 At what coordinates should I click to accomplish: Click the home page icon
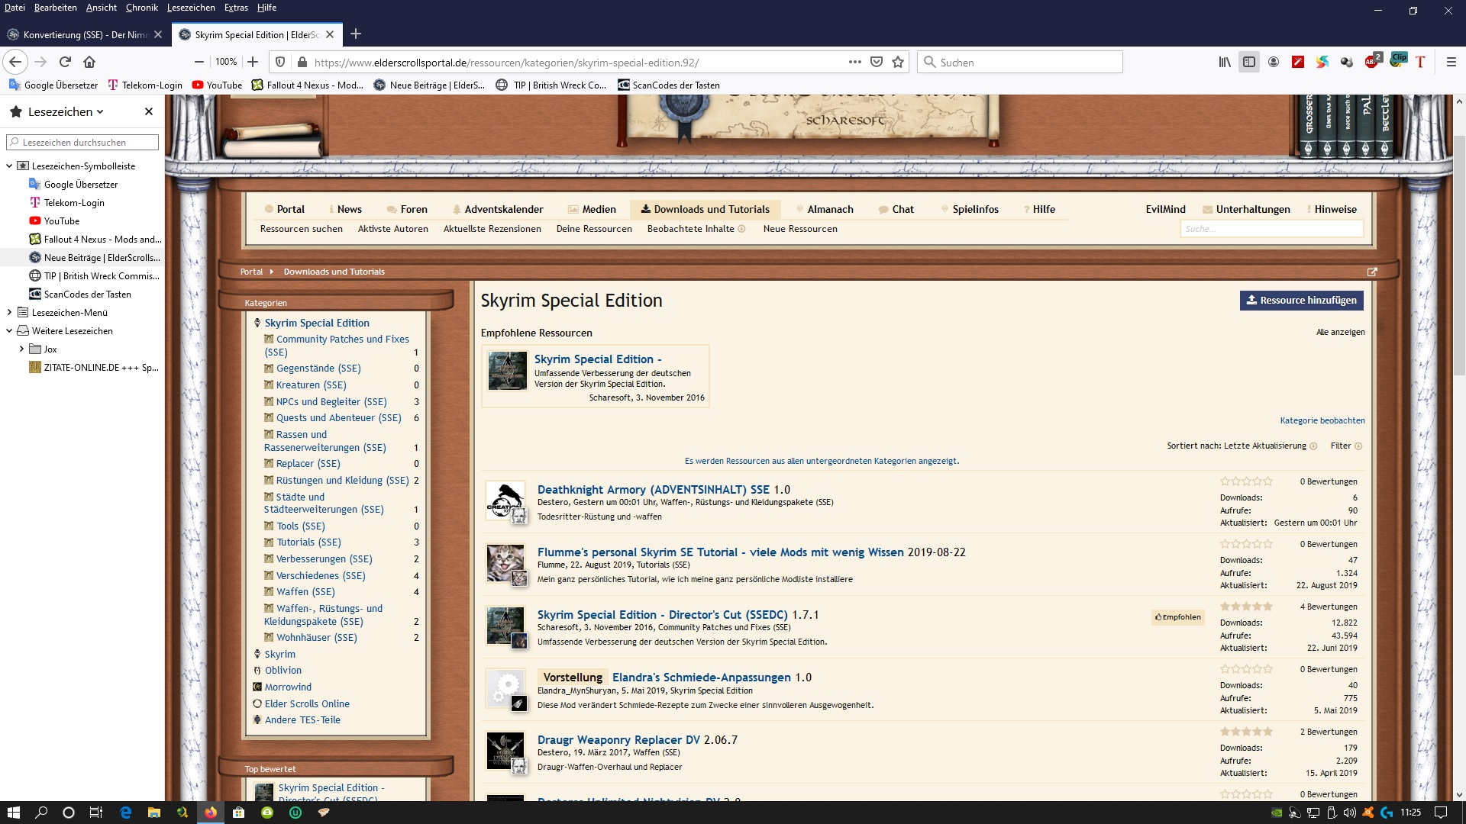coord(89,62)
